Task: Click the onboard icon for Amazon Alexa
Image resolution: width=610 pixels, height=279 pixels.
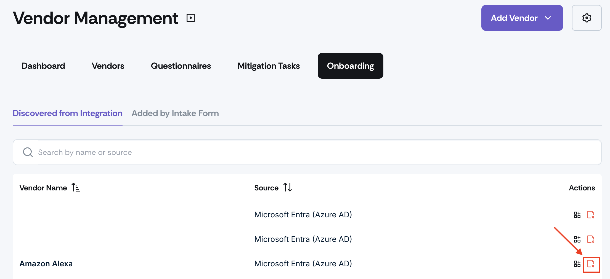Action: point(577,264)
